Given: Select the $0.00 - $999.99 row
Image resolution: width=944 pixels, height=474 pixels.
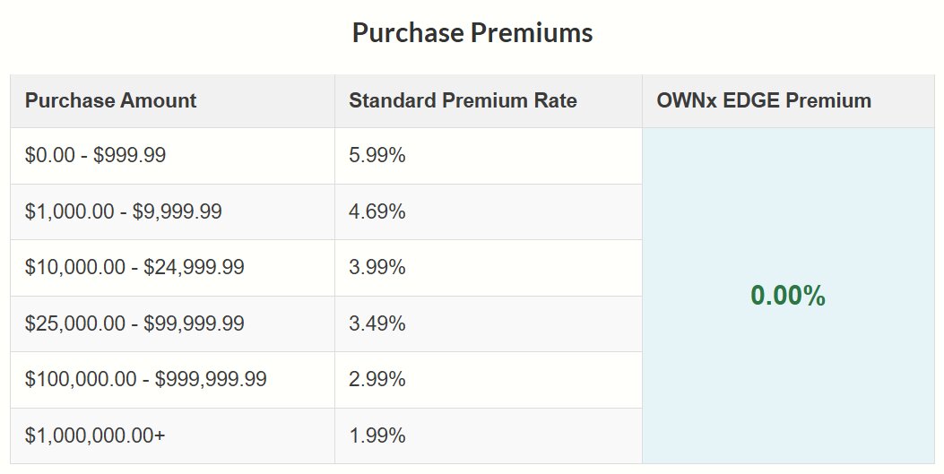Looking at the screenshot, I should point(95,155).
